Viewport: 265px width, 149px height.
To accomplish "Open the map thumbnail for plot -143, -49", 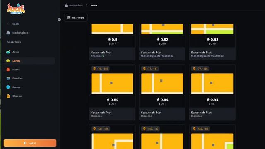I will coord(162,141).
